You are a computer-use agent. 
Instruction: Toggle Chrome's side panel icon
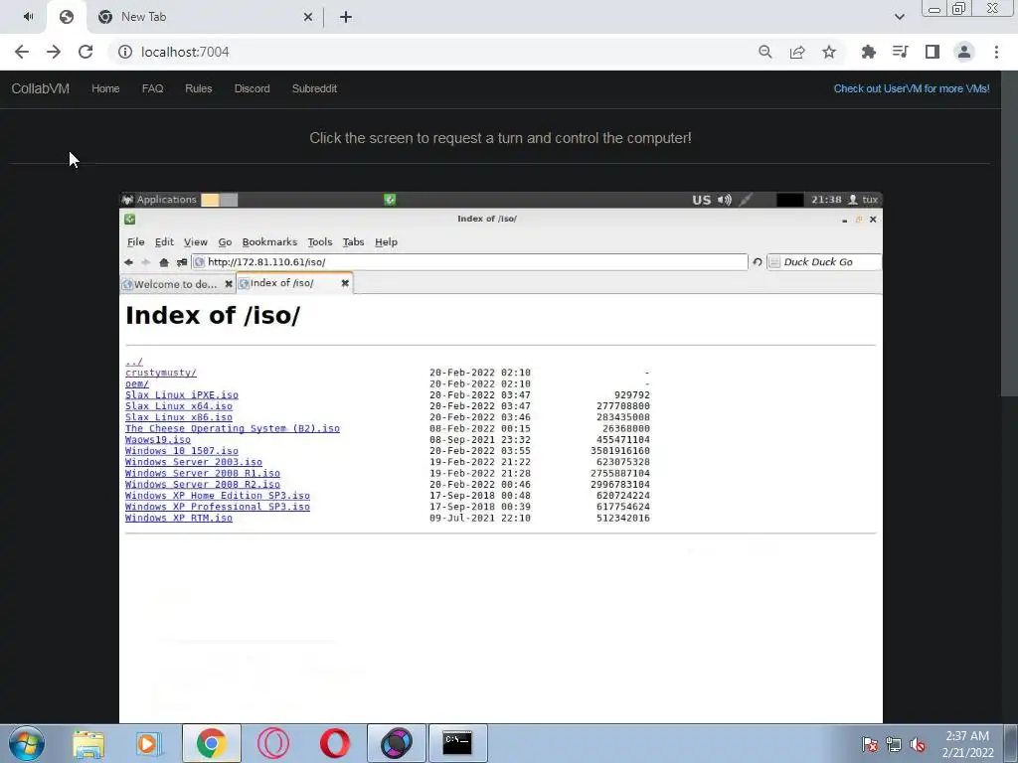[933, 52]
